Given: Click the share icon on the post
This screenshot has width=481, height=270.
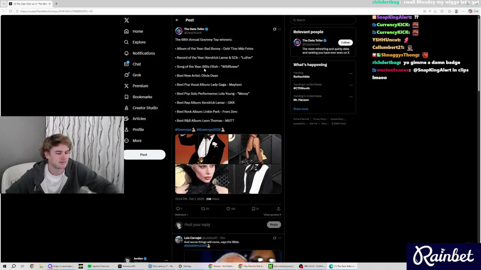Looking at the screenshot, I should point(278,209).
